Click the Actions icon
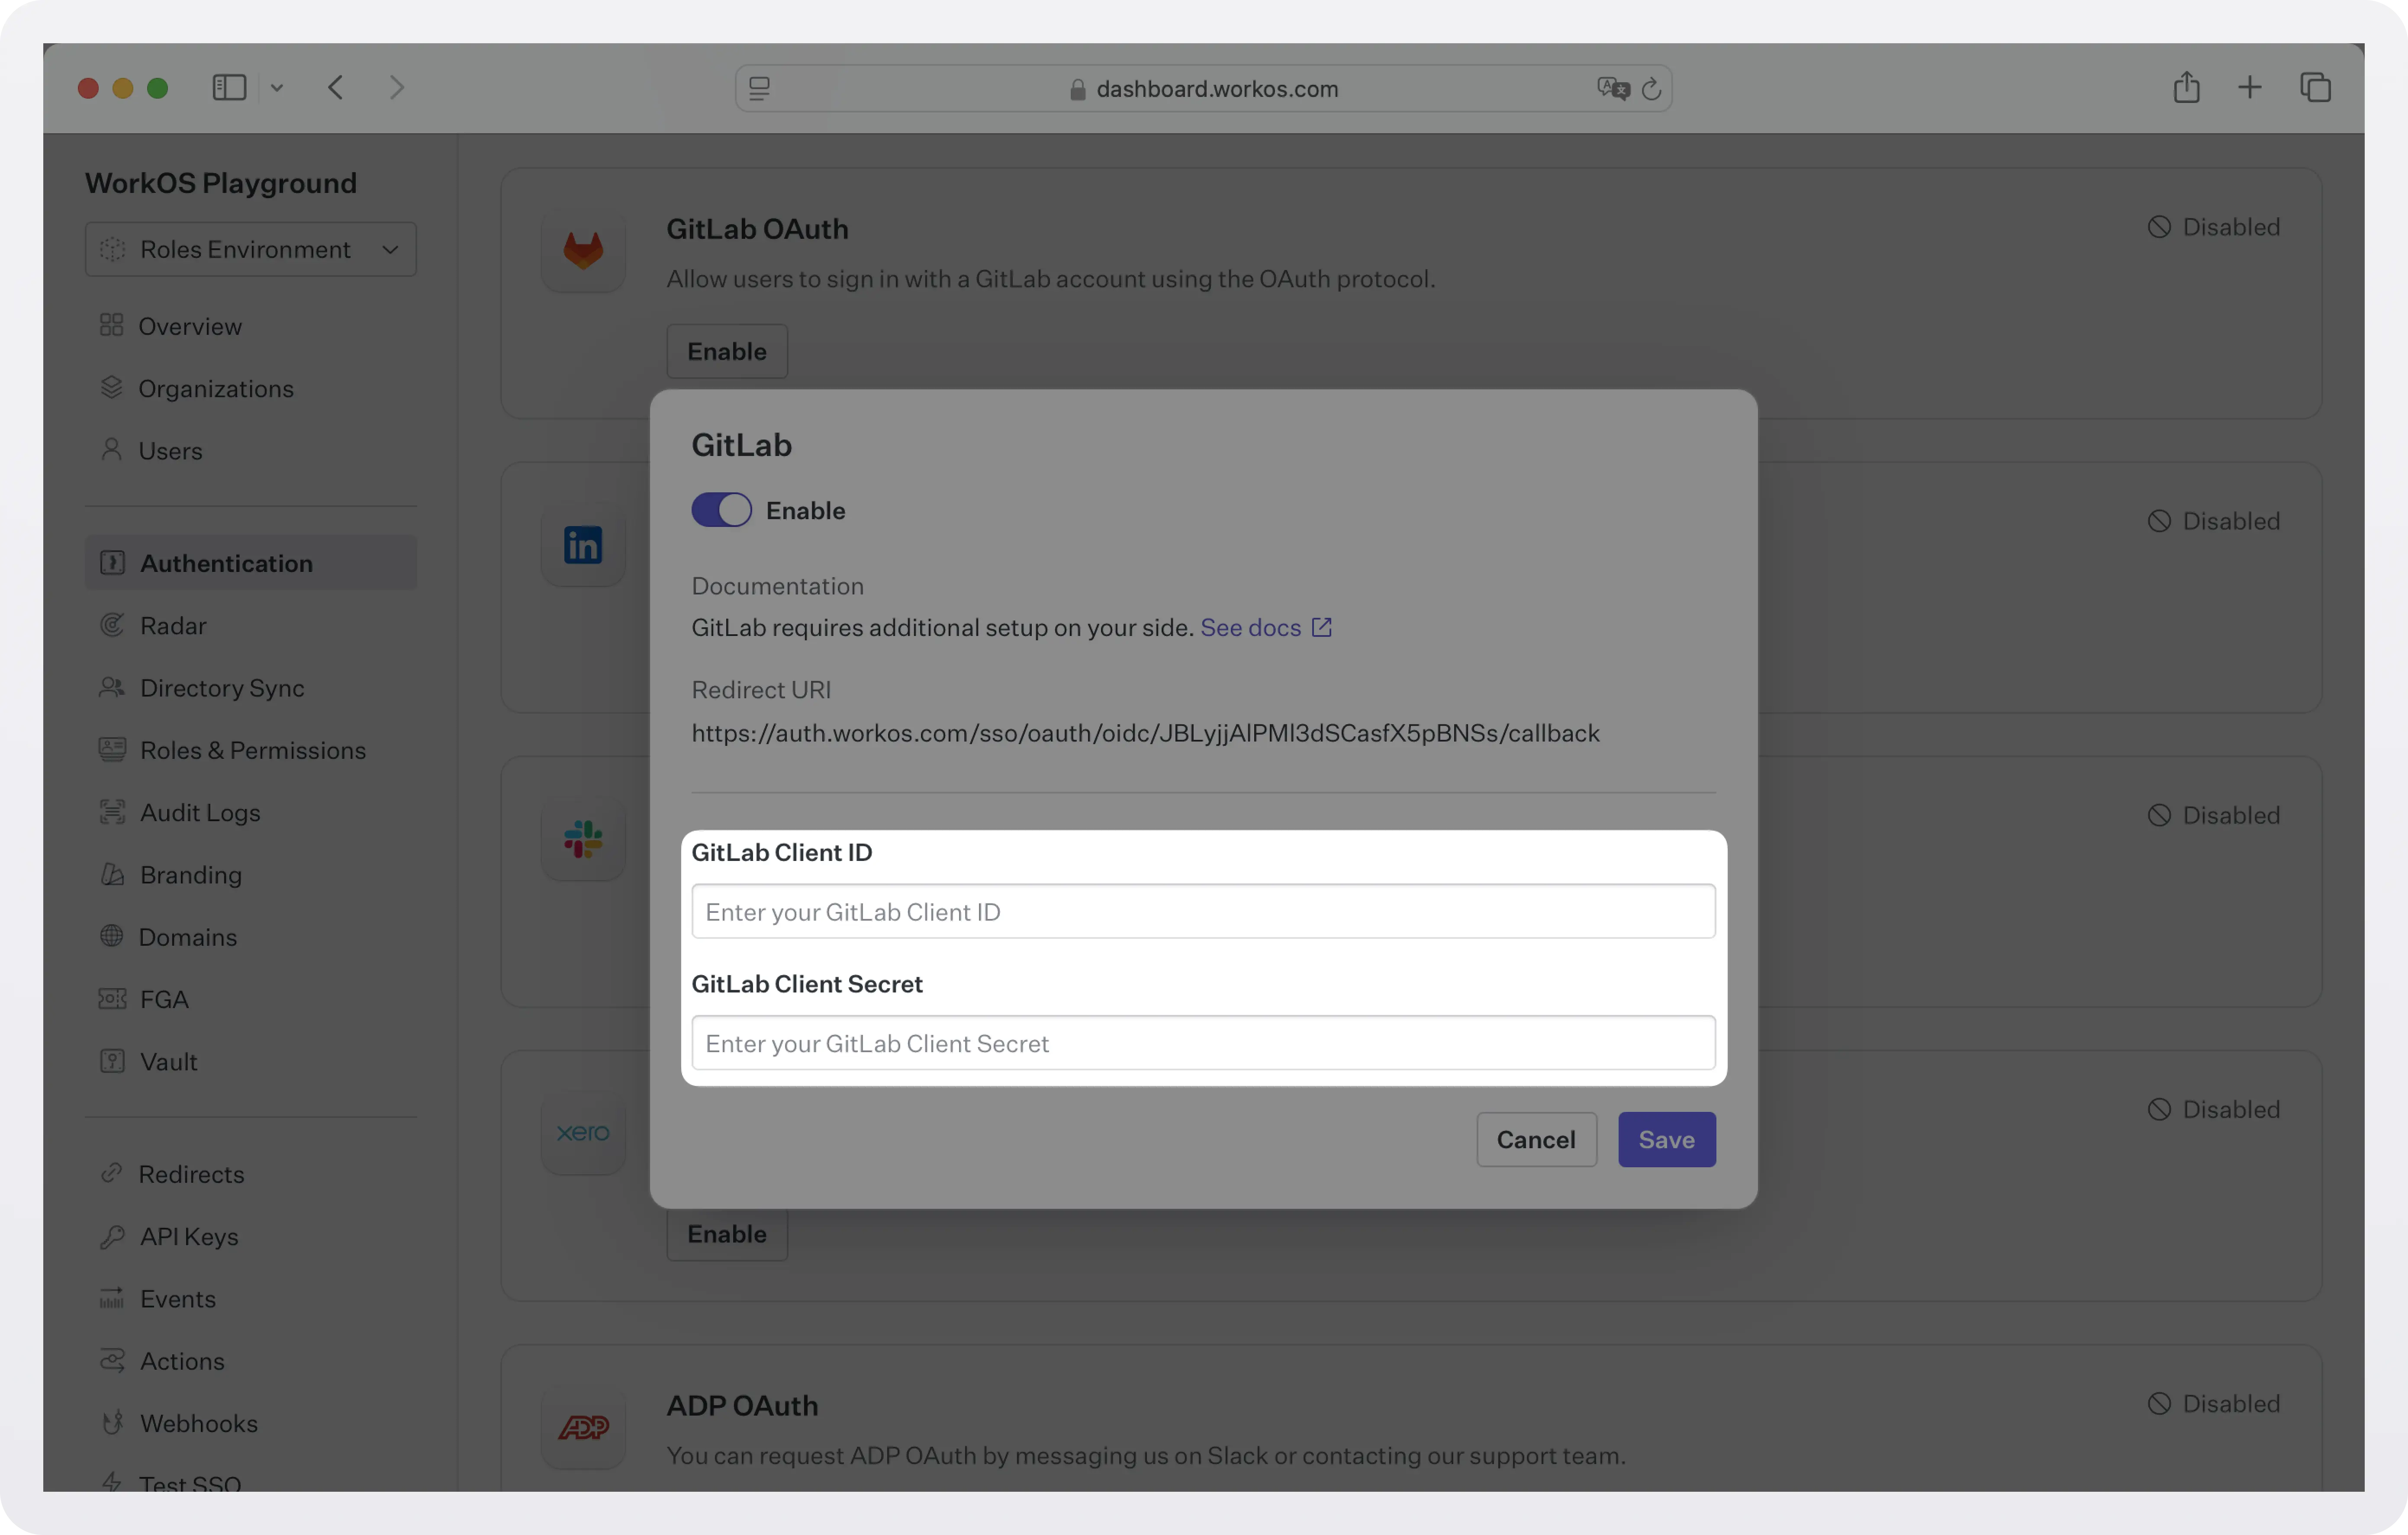The height and width of the screenshot is (1535, 2408). pyautogui.click(x=112, y=1360)
